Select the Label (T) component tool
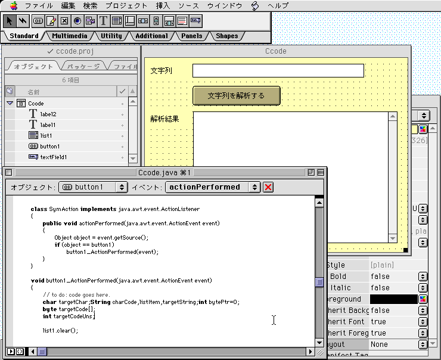This screenshot has width=441, height=360. tap(103, 21)
